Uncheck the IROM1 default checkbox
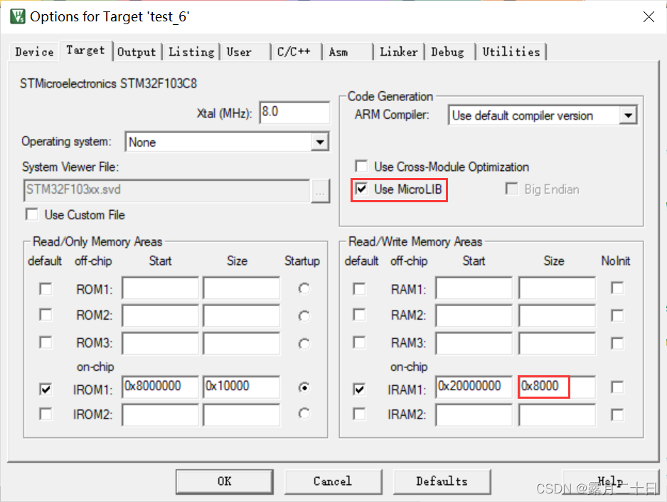The image size is (667, 502). pos(46,389)
